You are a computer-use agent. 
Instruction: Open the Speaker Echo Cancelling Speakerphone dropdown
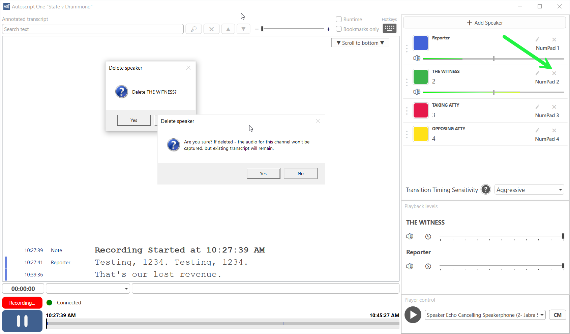point(485,315)
